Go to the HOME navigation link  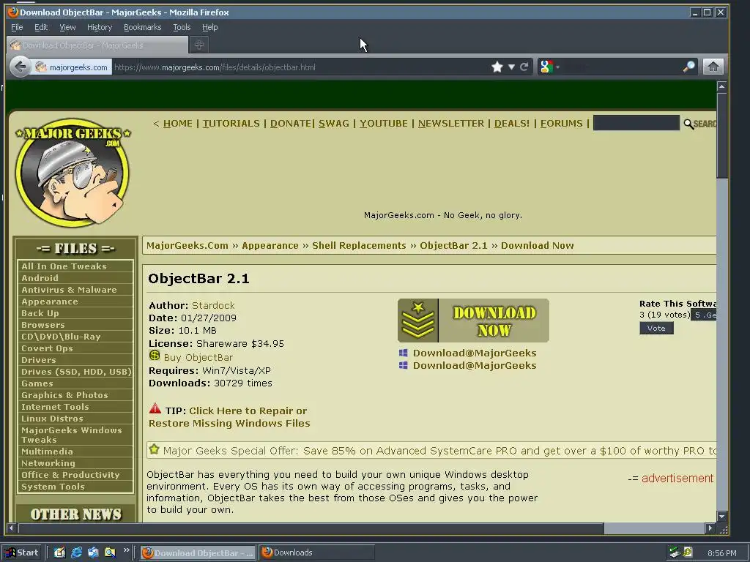point(177,123)
